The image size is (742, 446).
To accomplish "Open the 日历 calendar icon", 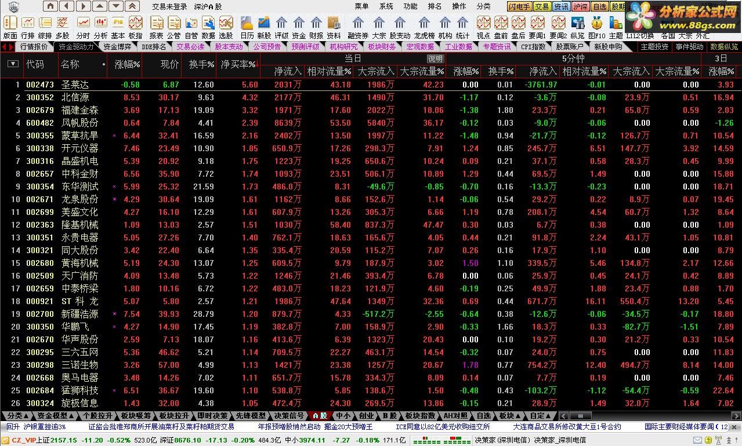I will (x=247, y=27).
